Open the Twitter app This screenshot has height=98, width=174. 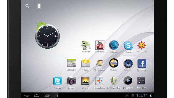(57, 81)
